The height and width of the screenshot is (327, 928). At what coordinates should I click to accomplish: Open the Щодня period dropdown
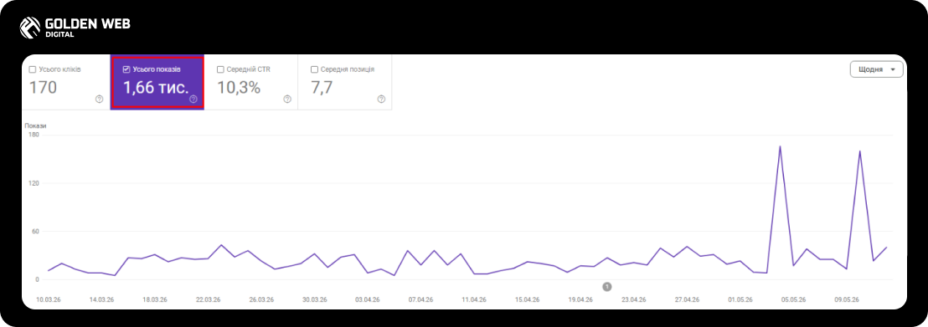pos(877,69)
